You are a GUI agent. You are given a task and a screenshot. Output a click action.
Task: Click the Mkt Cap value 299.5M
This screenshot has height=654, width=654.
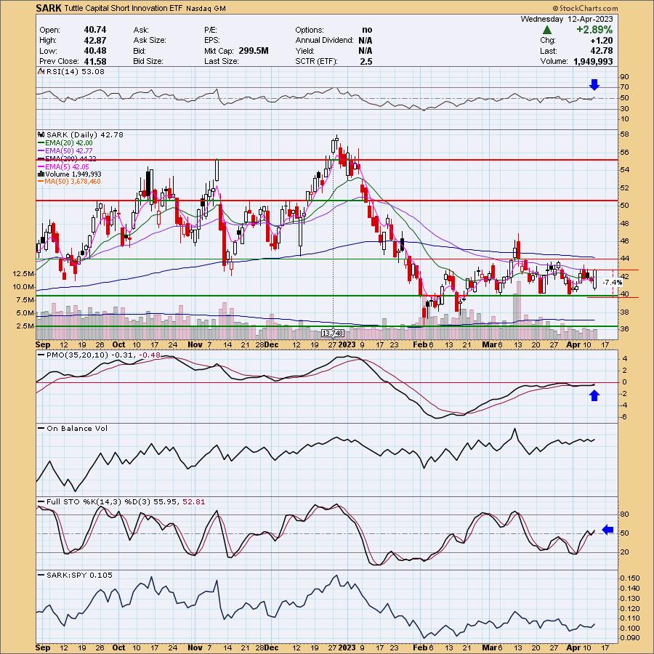[x=254, y=50]
